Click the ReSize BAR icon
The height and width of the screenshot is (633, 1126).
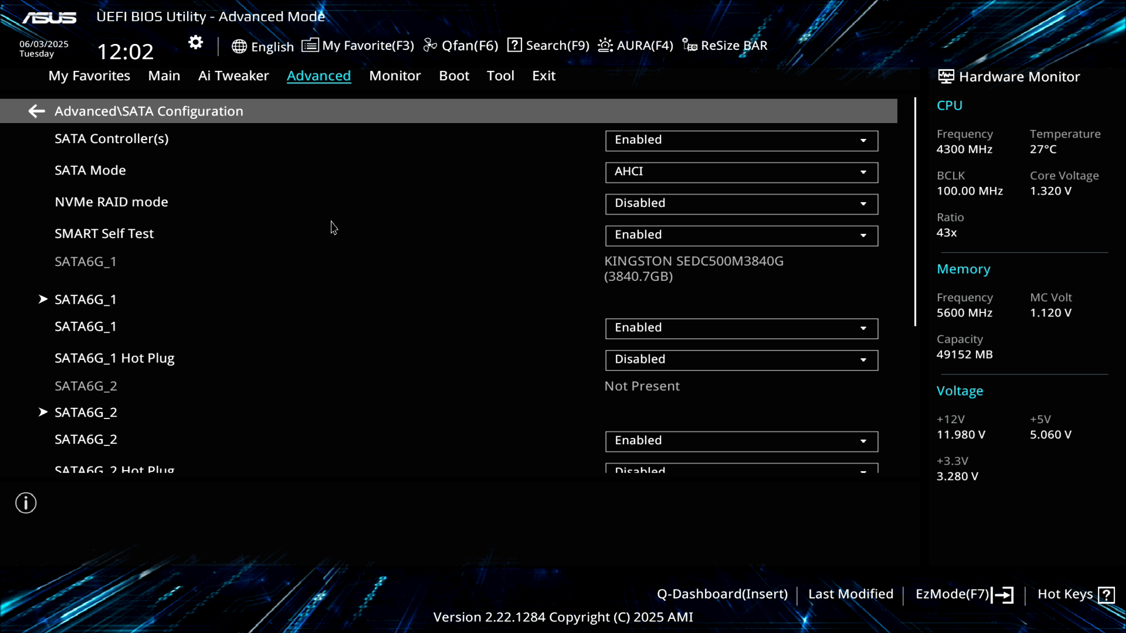(x=690, y=45)
